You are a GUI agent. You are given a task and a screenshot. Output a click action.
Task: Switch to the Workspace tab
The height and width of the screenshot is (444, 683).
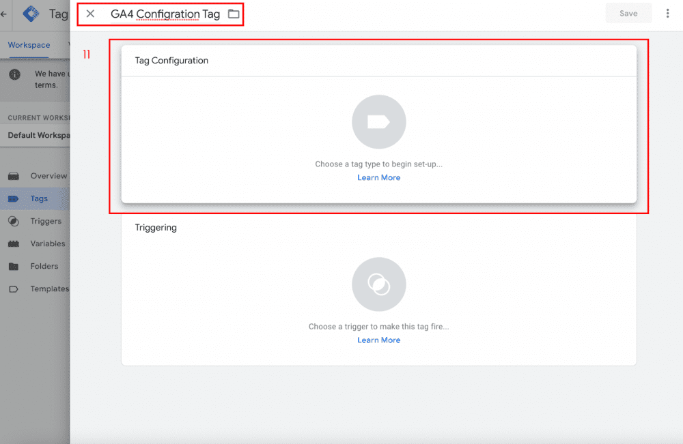point(29,45)
